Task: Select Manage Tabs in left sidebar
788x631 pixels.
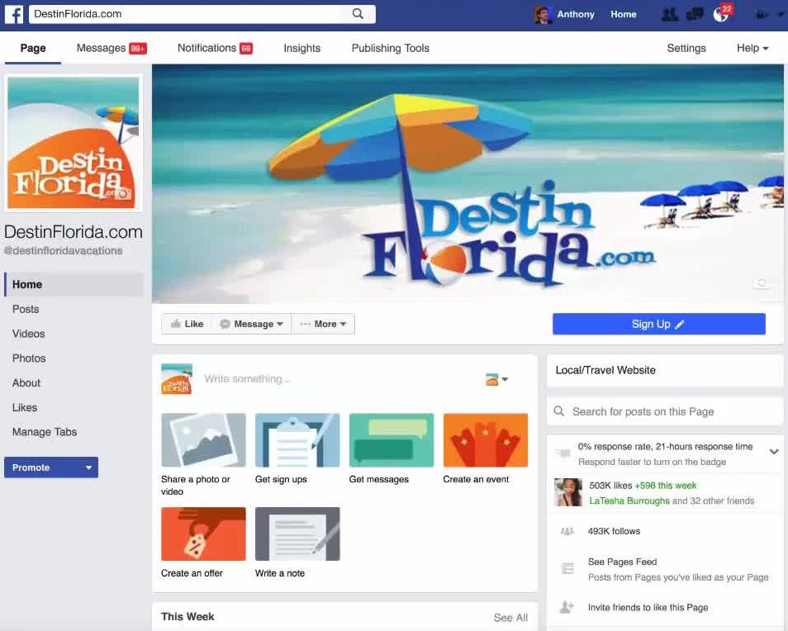Action: [45, 432]
